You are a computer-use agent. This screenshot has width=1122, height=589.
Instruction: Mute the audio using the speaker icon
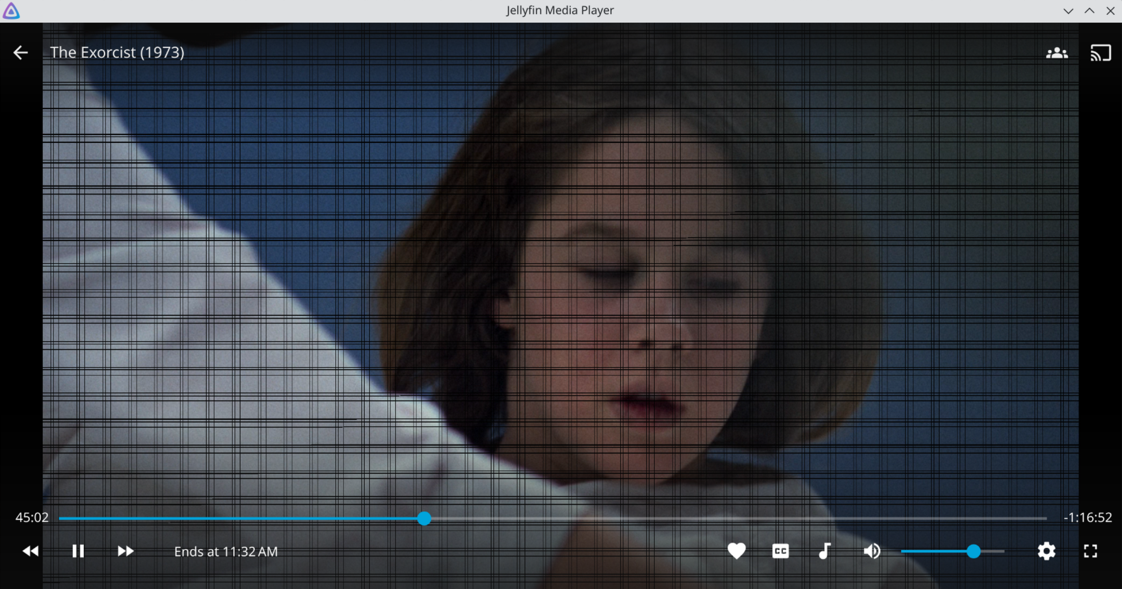click(872, 551)
